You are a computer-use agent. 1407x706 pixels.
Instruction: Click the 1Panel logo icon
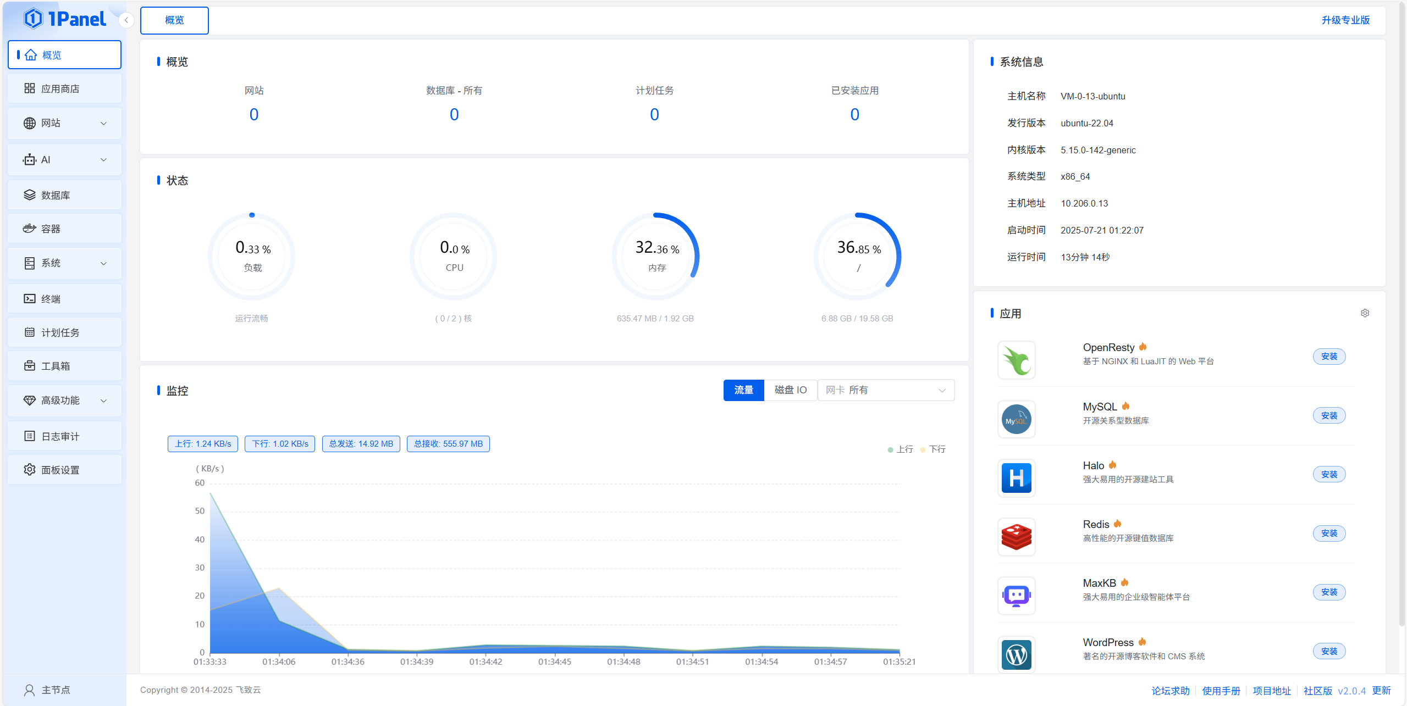(34, 19)
